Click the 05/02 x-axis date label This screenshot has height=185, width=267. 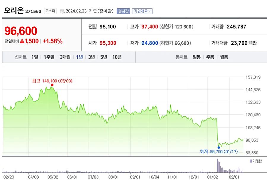53,177
